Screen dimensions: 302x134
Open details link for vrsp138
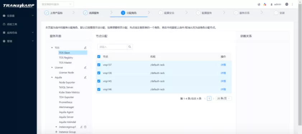point(223,73)
